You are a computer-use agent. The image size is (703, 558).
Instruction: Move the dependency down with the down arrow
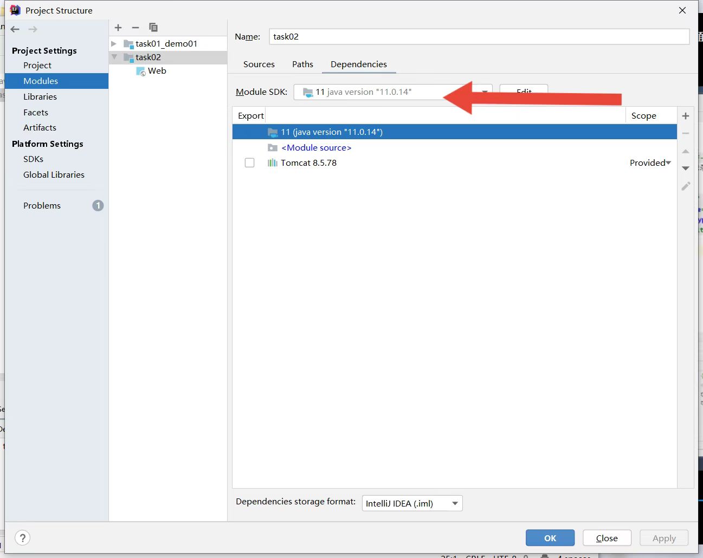(686, 168)
